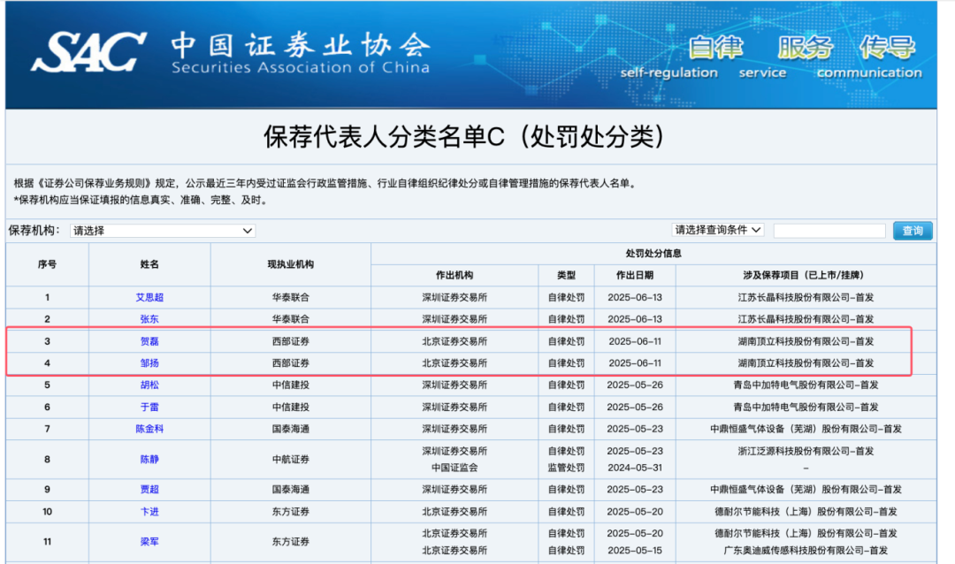Screen dimensions: 955x564
Task: Click date 2024-05-31 in row 8
Action: pyautogui.click(x=635, y=468)
